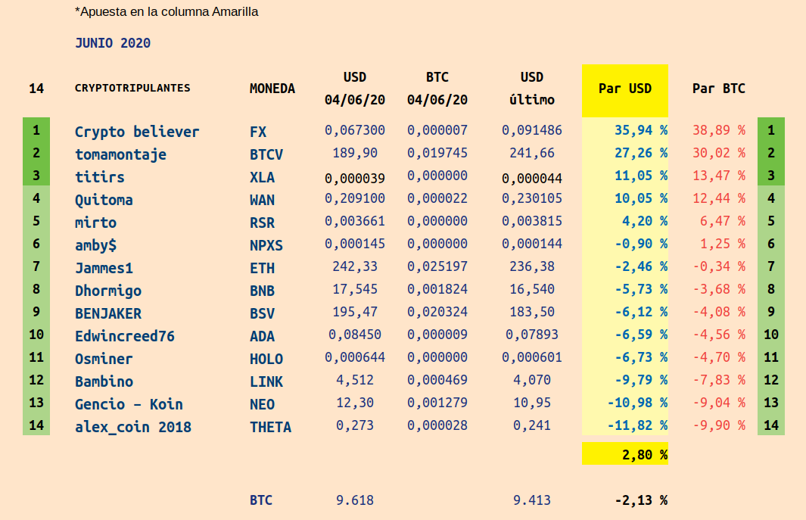The width and height of the screenshot is (806, 520).
Task: Click the 38,89 % Par BTC value
Action: click(x=718, y=130)
